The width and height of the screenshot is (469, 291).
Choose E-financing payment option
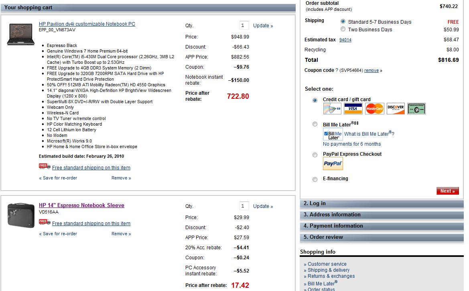coord(315,179)
